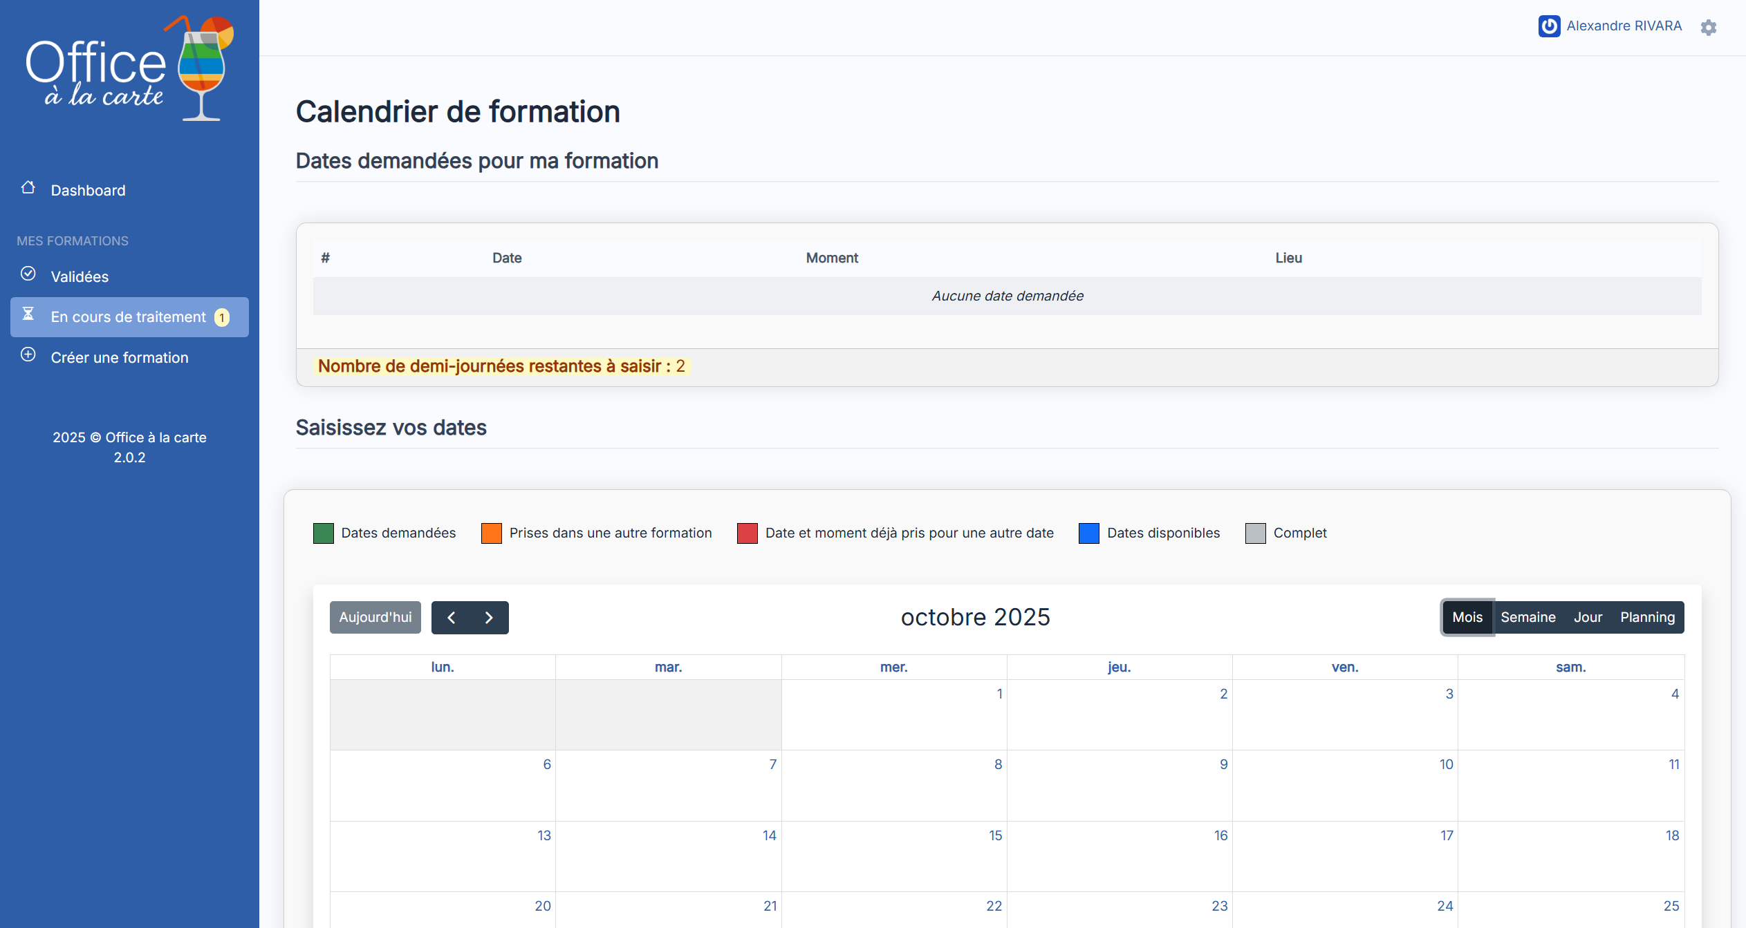Go to the previous month in the calendar
1746x928 pixels.
tap(451, 618)
